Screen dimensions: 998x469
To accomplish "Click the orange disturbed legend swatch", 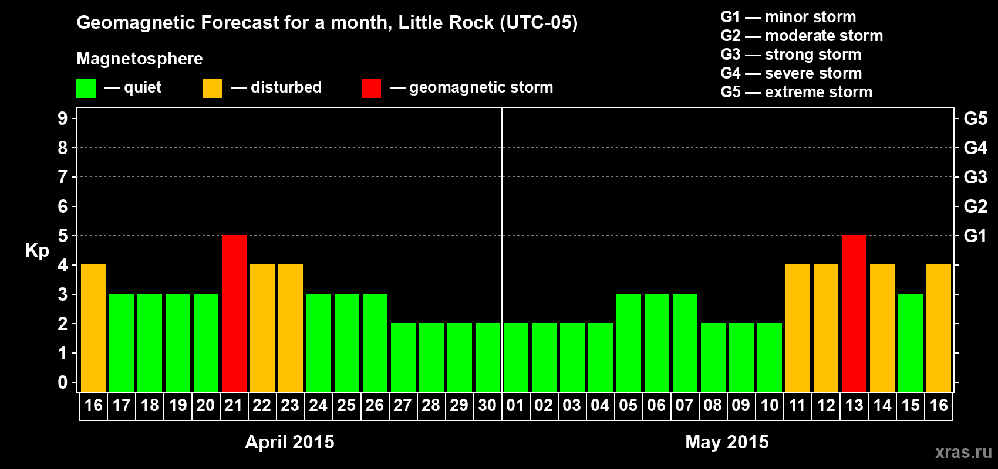I will pyautogui.click(x=213, y=89).
